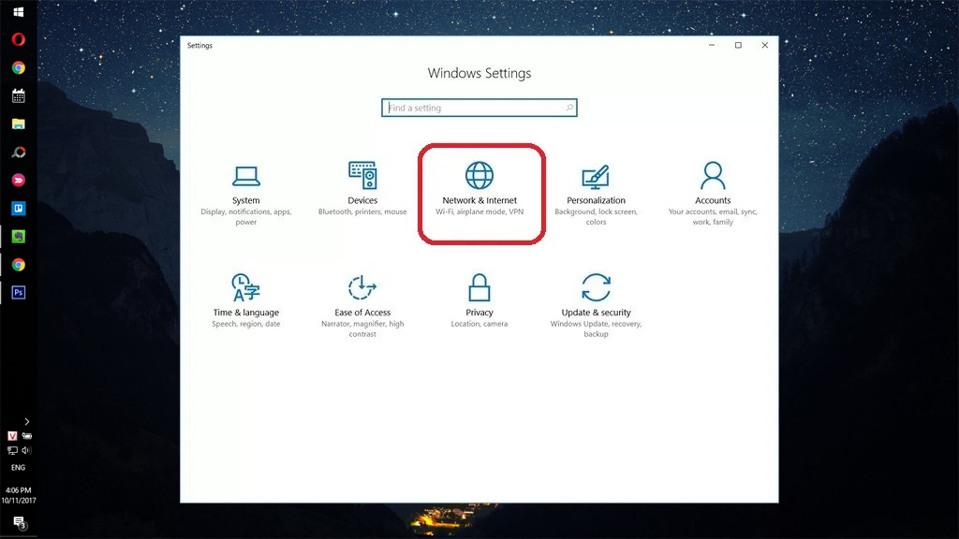Maximize the Settings window
The height and width of the screenshot is (539, 959).
pyautogui.click(x=738, y=45)
